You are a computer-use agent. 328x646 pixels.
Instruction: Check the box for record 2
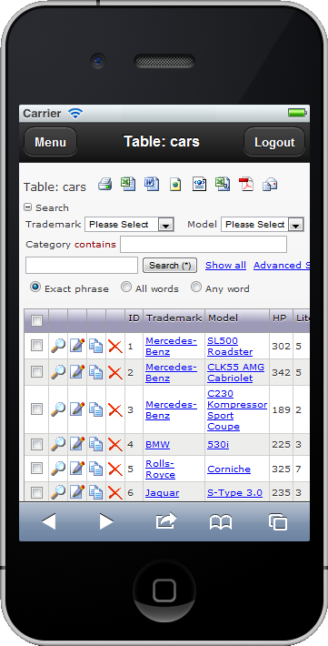point(36,372)
